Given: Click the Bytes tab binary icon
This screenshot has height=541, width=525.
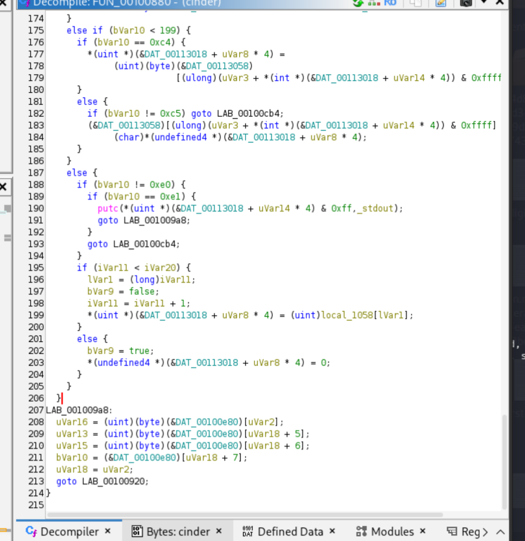Looking at the screenshot, I should pyautogui.click(x=137, y=531).
